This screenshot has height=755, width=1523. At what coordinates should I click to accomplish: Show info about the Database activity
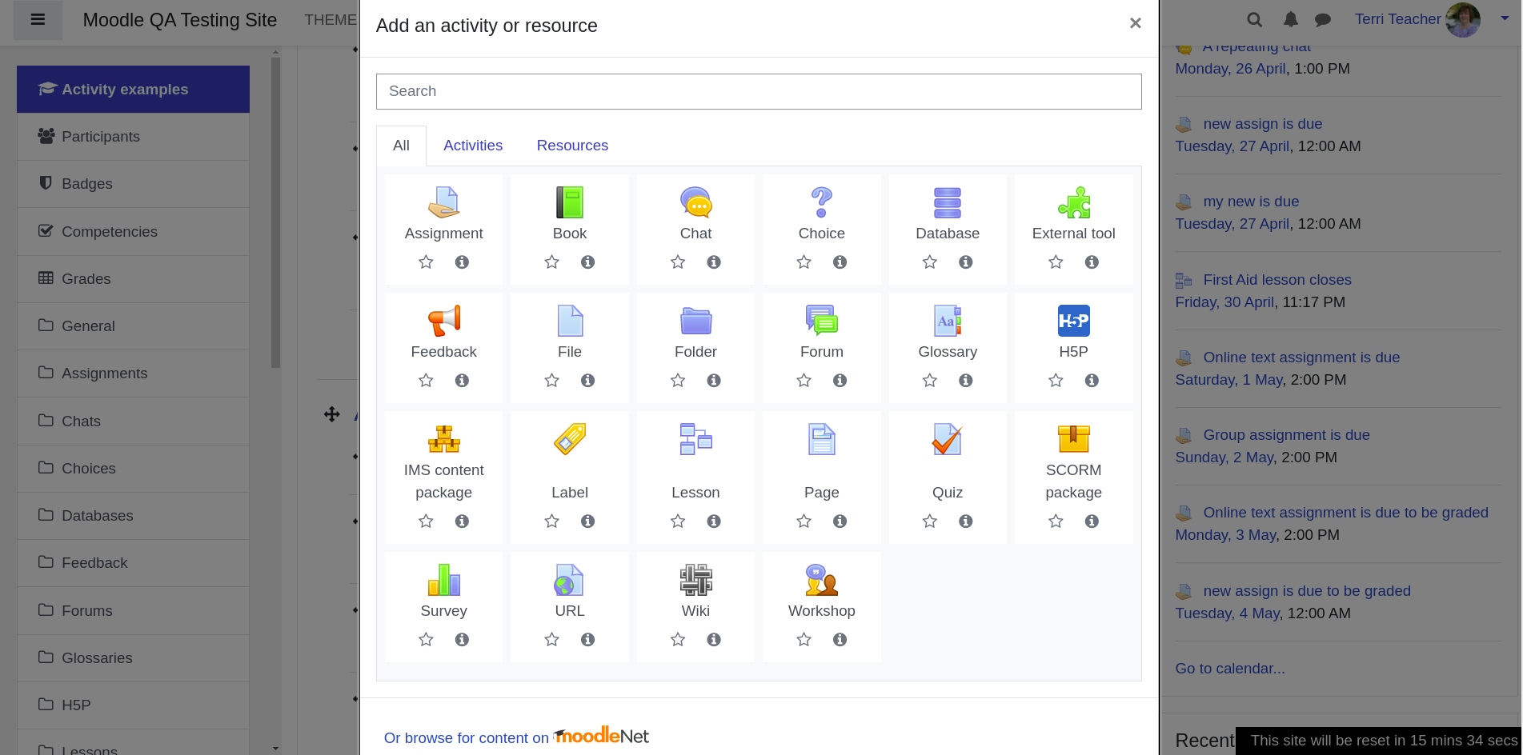point(966,262)
